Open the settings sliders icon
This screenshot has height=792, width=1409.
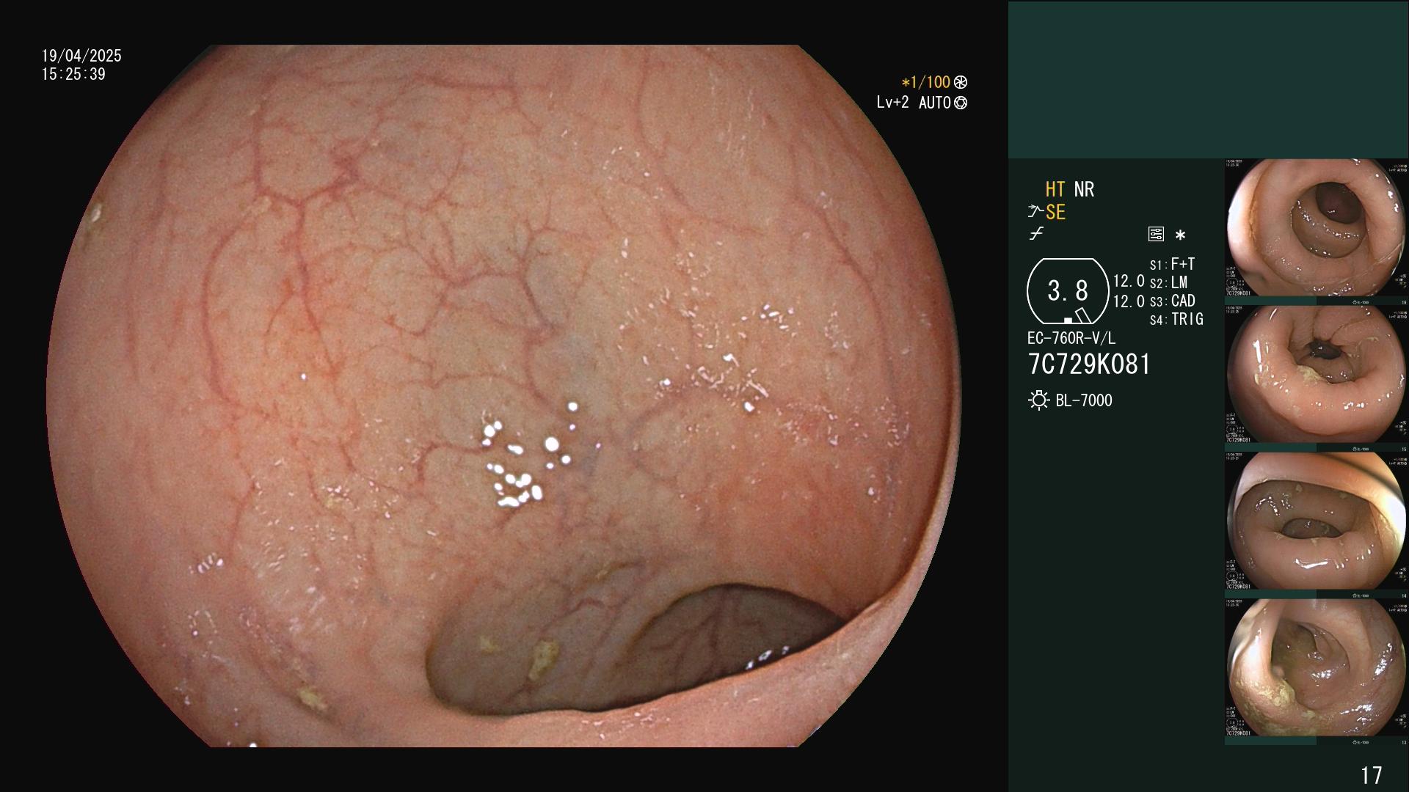click(1156, 235)
